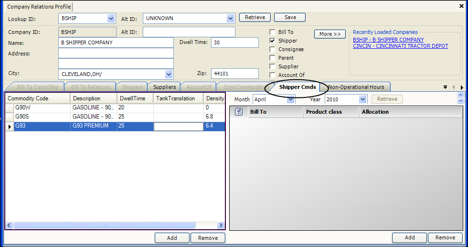Click the top Retrieve button
This screenshot has height=247, width=468.
click(255, 17)
